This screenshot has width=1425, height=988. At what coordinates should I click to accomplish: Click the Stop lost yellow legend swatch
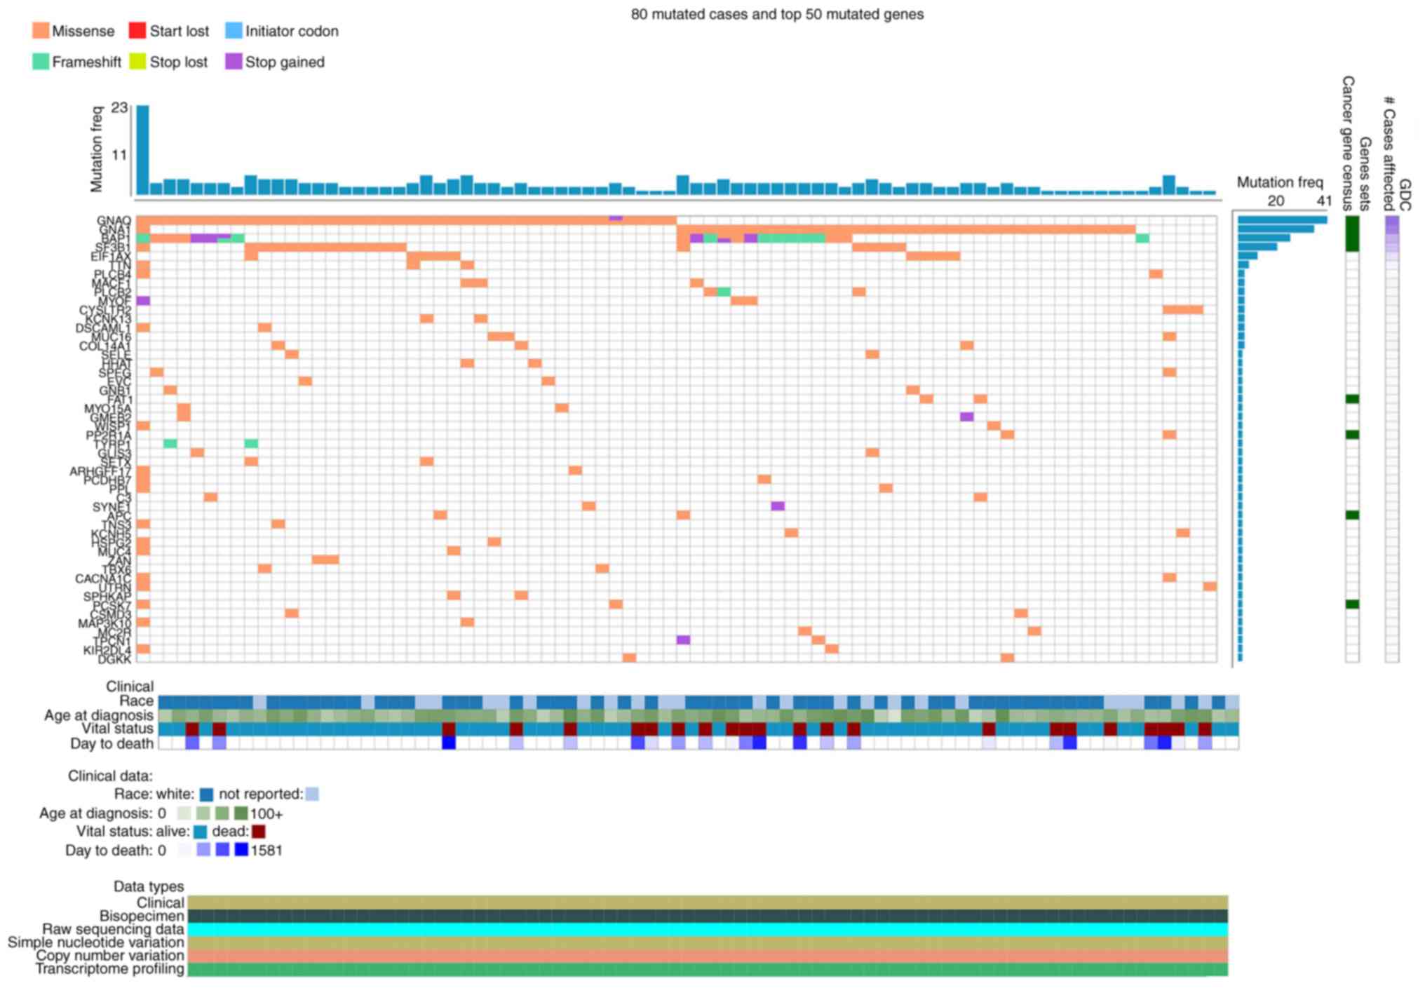tap(137, 62)
